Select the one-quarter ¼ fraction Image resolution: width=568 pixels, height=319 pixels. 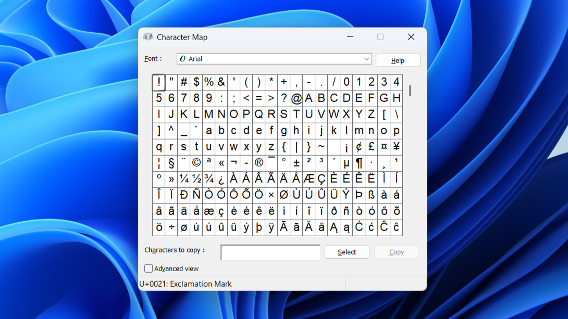coord(183,178)
